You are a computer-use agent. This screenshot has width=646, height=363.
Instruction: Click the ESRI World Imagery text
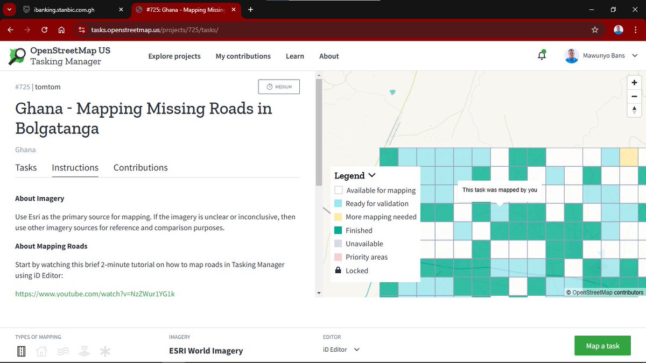tap(206, 351)
